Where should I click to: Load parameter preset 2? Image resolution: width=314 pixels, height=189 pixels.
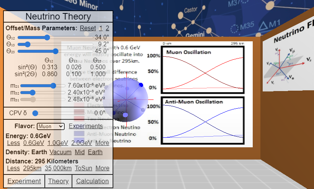(x=107, y=28)
